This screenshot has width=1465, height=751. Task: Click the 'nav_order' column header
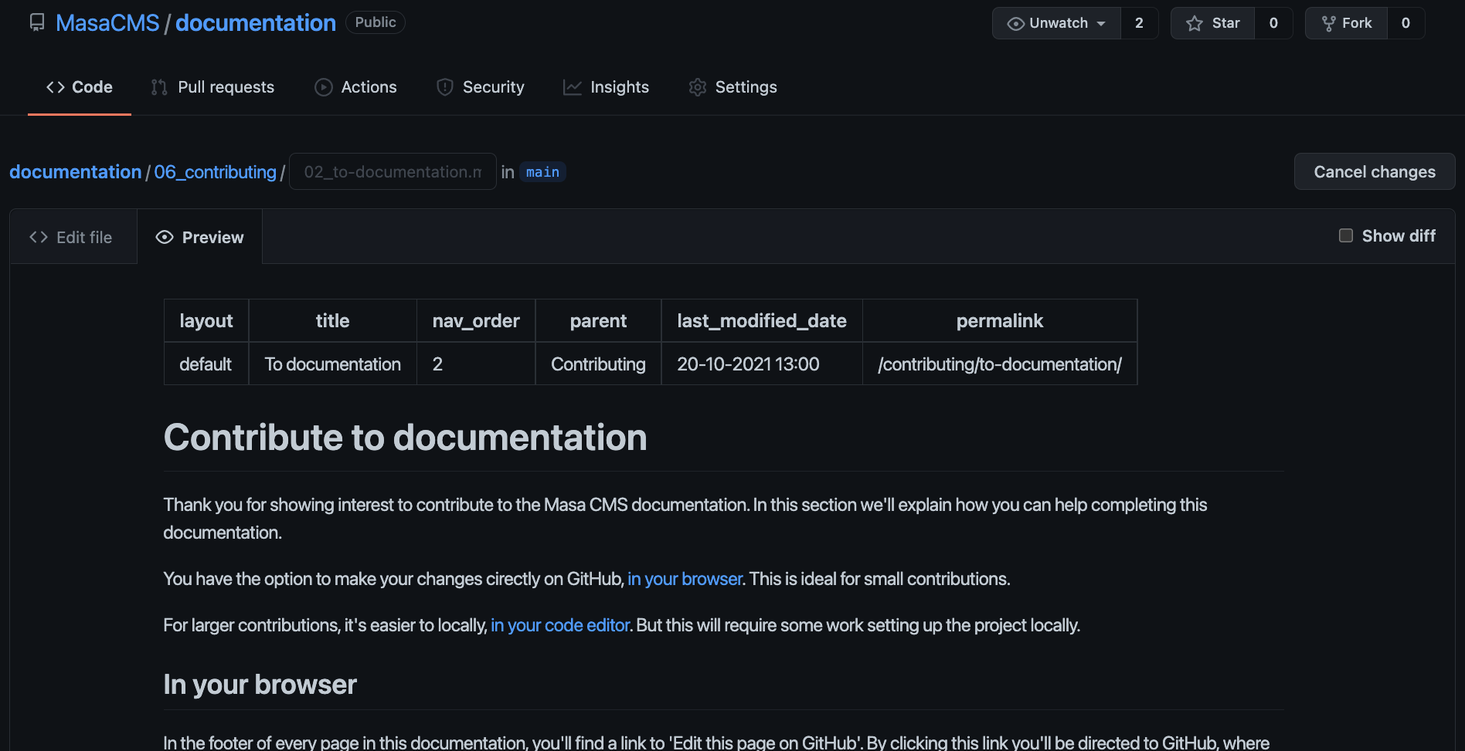(476, 321)
